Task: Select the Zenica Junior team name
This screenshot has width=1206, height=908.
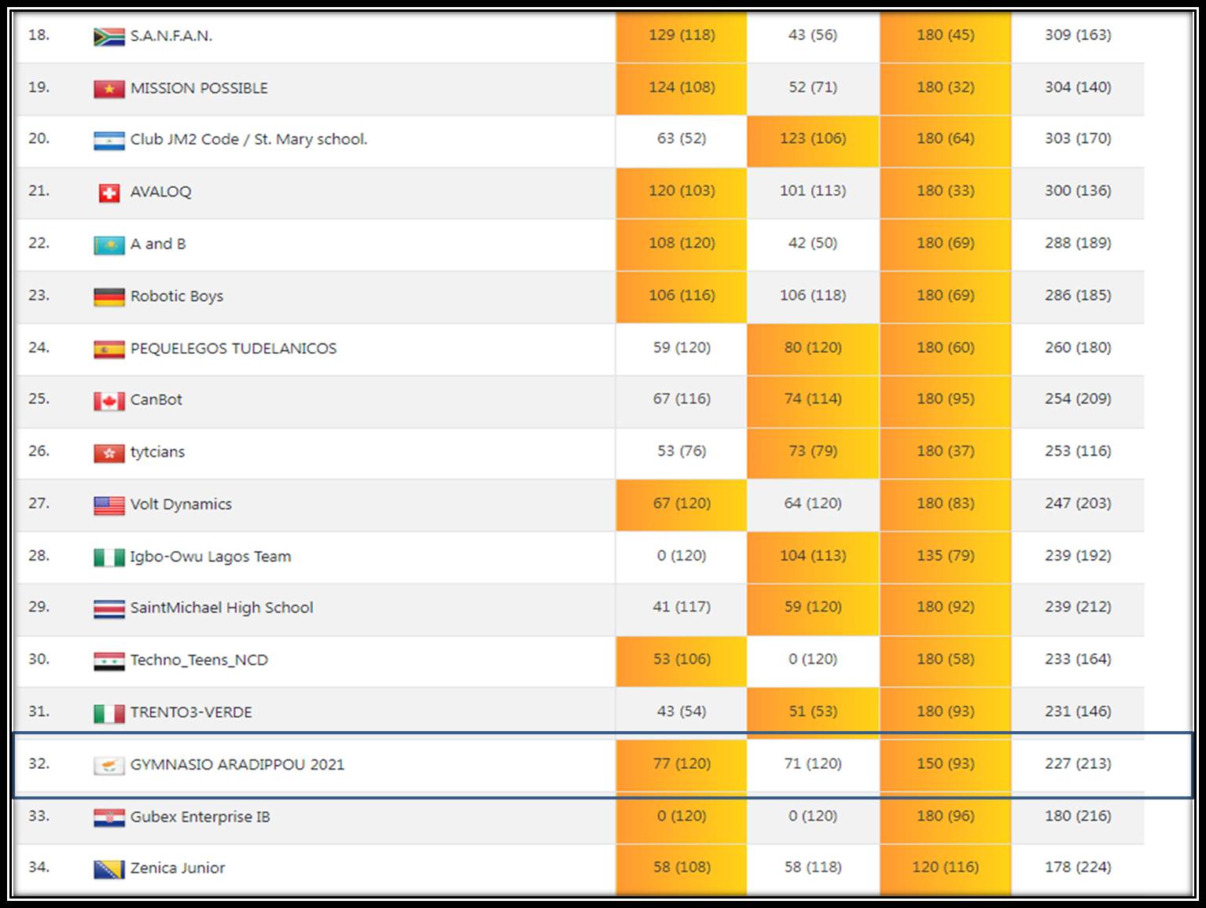Action: (x=177, y=868)
